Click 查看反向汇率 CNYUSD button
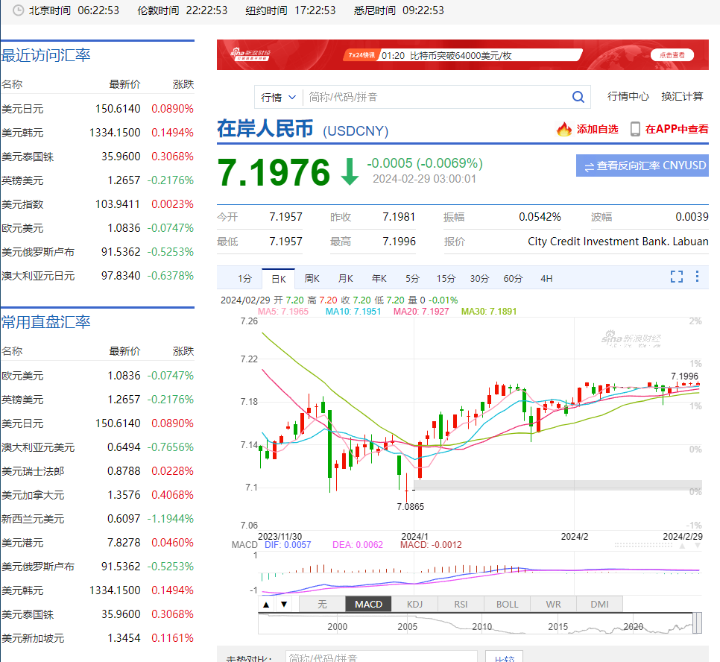This screenshot has height=662, width=720. coord(642,165)
